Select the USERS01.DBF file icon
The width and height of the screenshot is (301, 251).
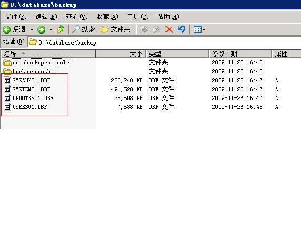(7, 107)
